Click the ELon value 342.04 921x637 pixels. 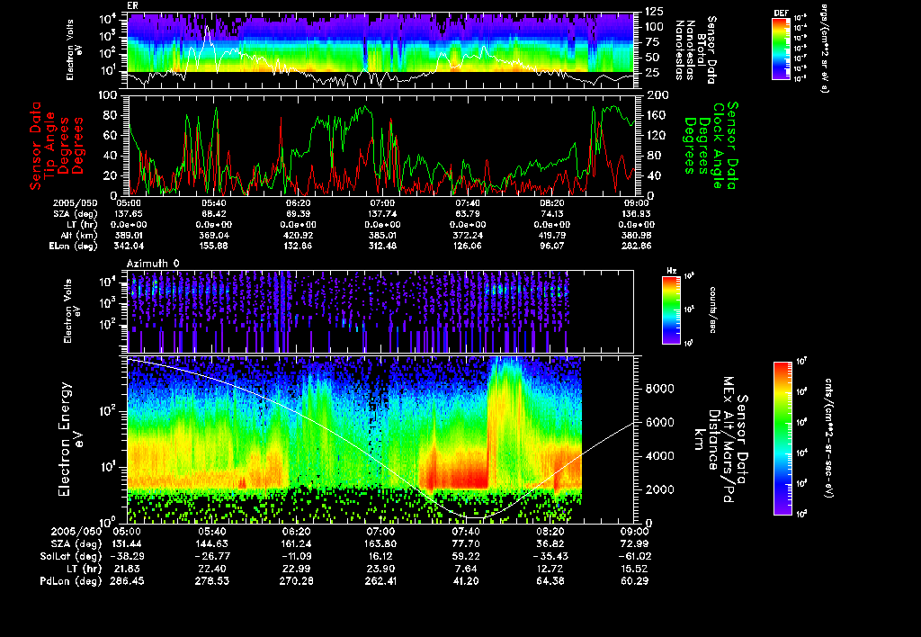pos(128,247)
